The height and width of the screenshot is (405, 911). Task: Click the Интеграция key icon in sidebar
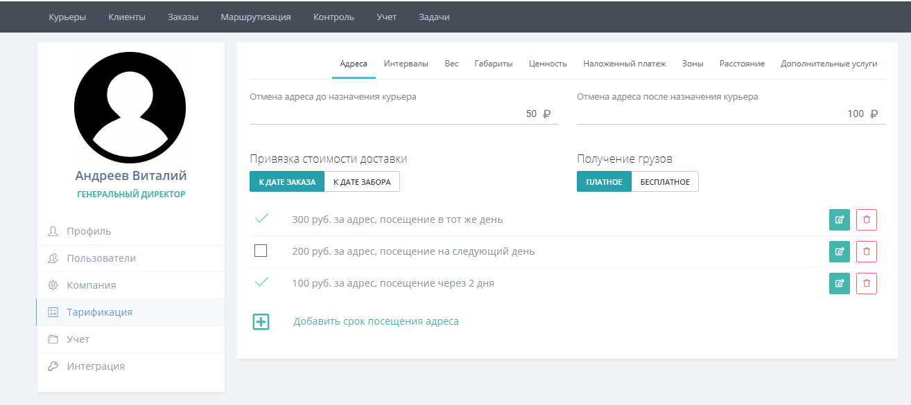tap(53, 366)
